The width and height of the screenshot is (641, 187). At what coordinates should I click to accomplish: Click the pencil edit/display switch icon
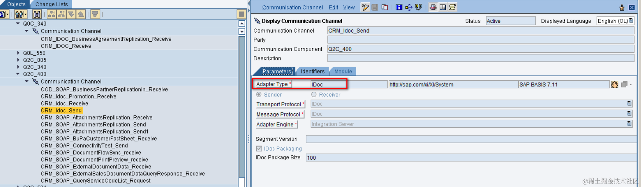coord(365,7)
